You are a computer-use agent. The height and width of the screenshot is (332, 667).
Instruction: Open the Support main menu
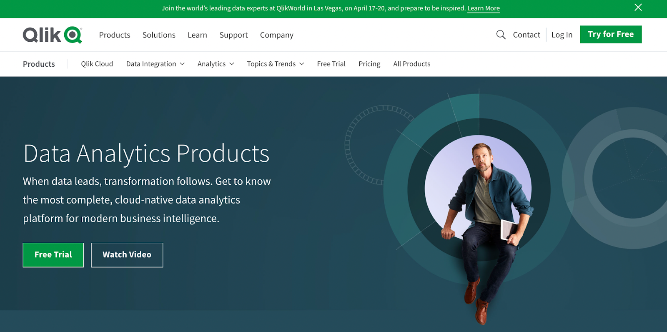233,35
